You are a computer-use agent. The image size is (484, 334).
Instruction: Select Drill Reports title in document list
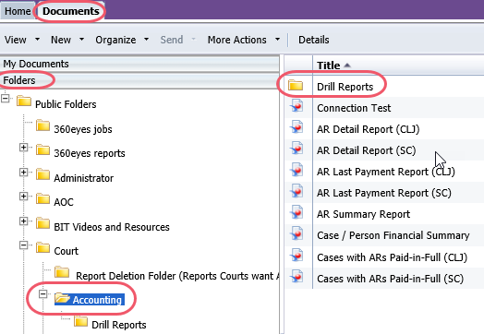(345, 87)
